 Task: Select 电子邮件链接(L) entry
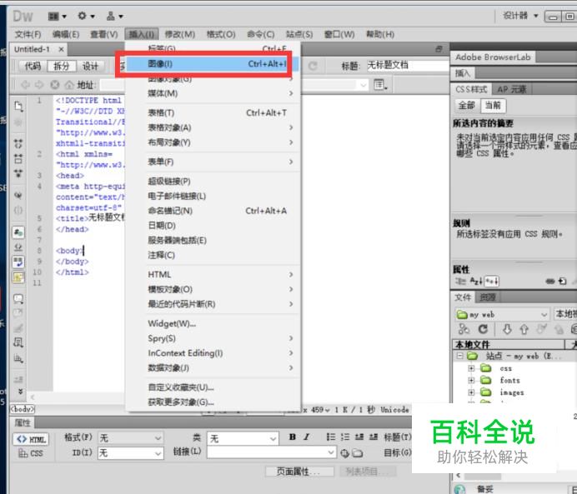tap(213, 196)
